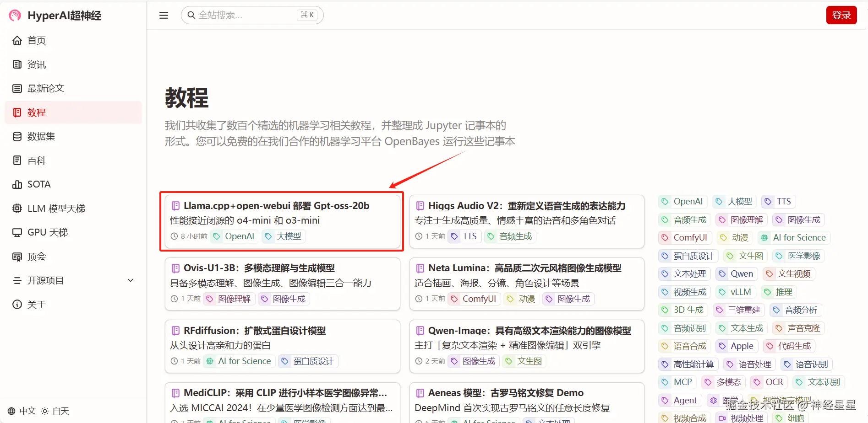Open the Llama.cpp+open-webui tutorial title
868x423 pixels.
coord(277,206)
